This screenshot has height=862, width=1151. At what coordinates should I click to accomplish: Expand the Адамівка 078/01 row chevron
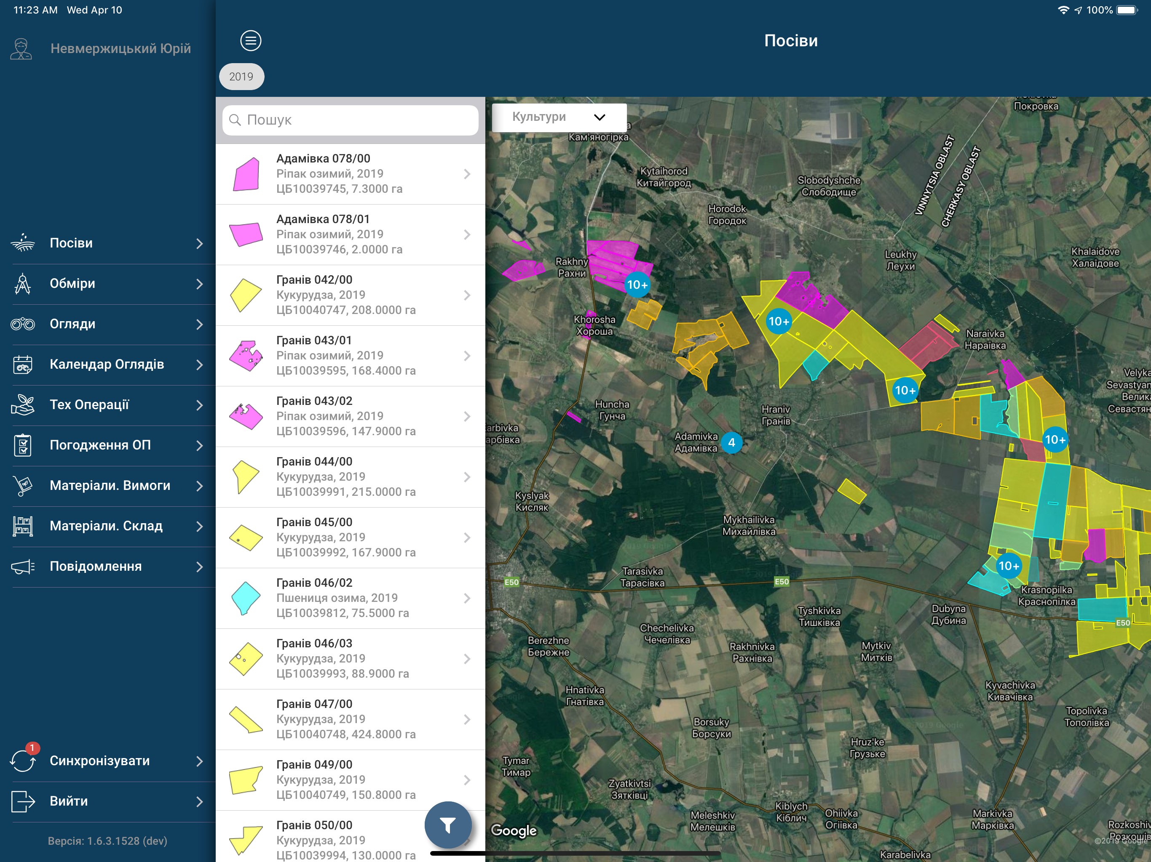pyautogui.click(x=467, y=234)
